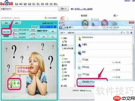Collapse the Libraries node in sidebar
135x101 pixels.
coord(60,55)
